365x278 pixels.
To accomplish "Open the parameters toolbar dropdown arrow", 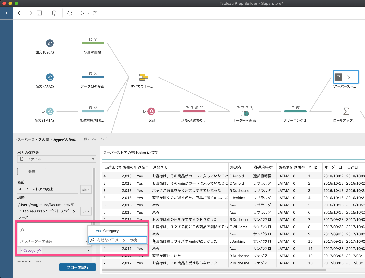I will coord(100,13).
